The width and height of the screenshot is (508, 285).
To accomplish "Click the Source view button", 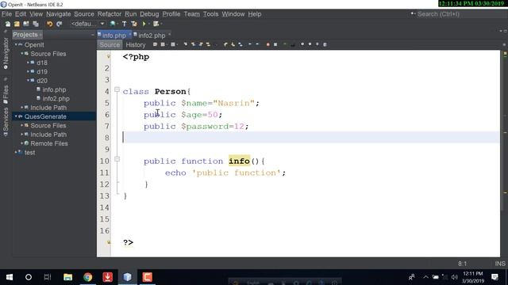I will [x=110, y=45].
